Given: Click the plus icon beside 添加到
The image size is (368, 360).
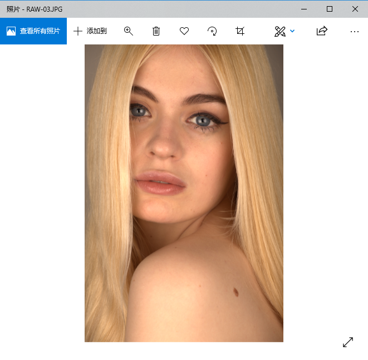Looking at the screenshot, I should pos(78,31).
